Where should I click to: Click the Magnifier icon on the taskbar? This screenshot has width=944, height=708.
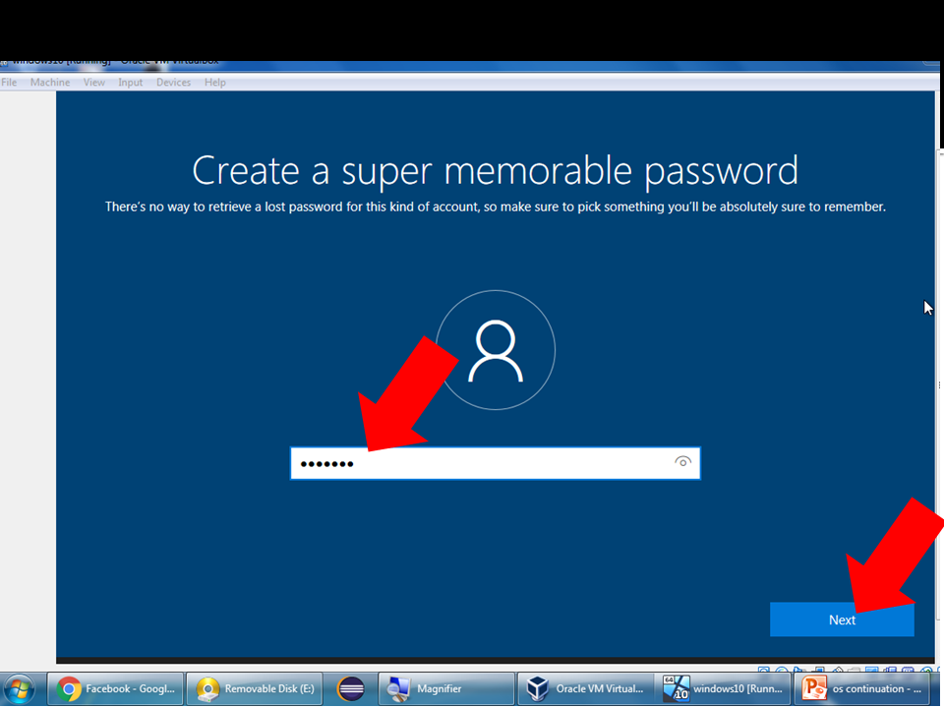pyautogui.click(x=445, y=688)
